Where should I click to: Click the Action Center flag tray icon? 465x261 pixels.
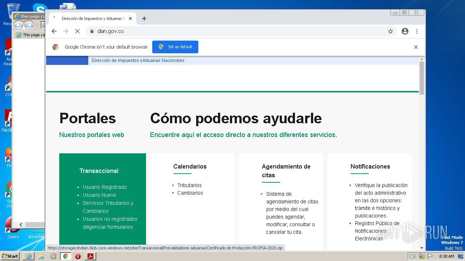[430, 256]
